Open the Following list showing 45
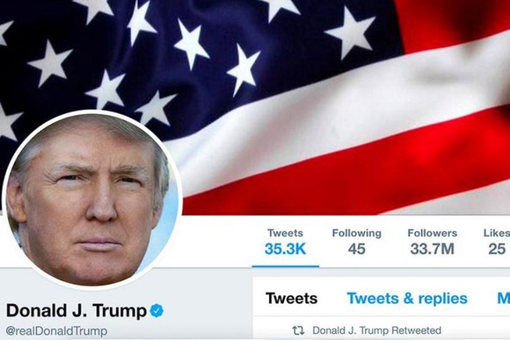This screenshot has width=510, height=340. coord(356,242)
